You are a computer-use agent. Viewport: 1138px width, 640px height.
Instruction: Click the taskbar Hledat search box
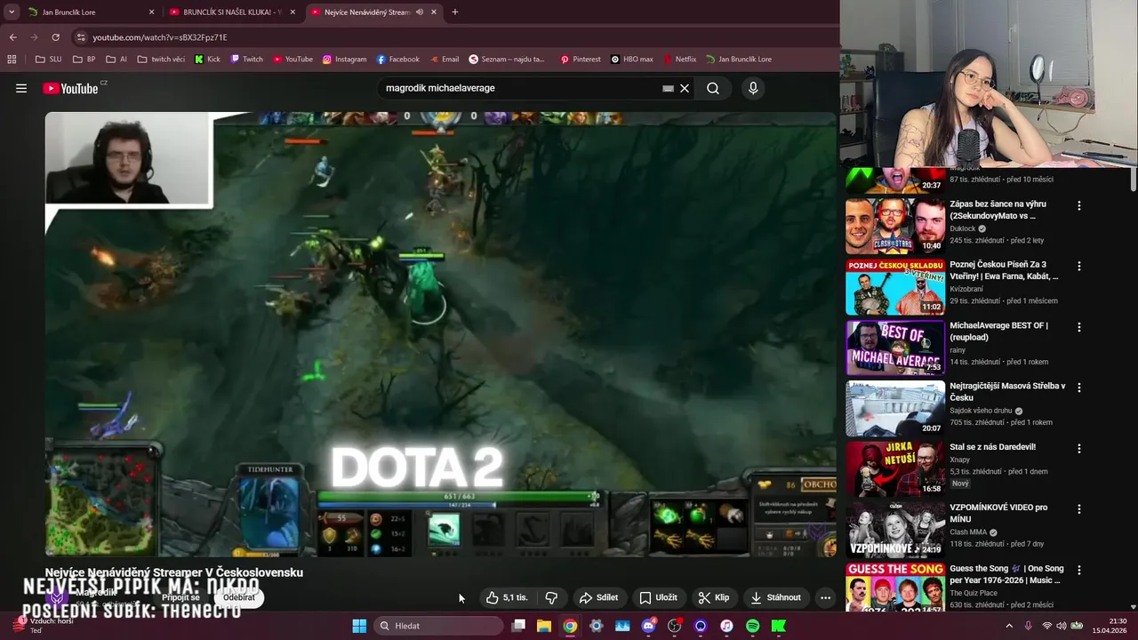439,626
